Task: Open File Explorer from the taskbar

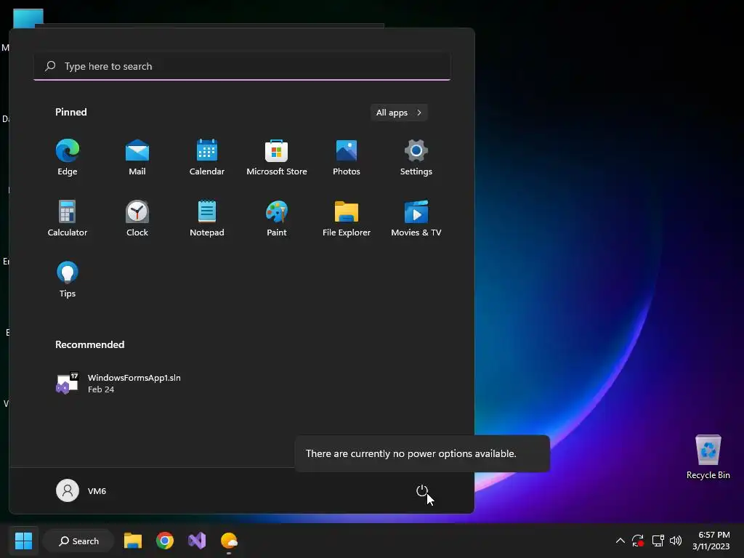Action: tap(133, 541)
